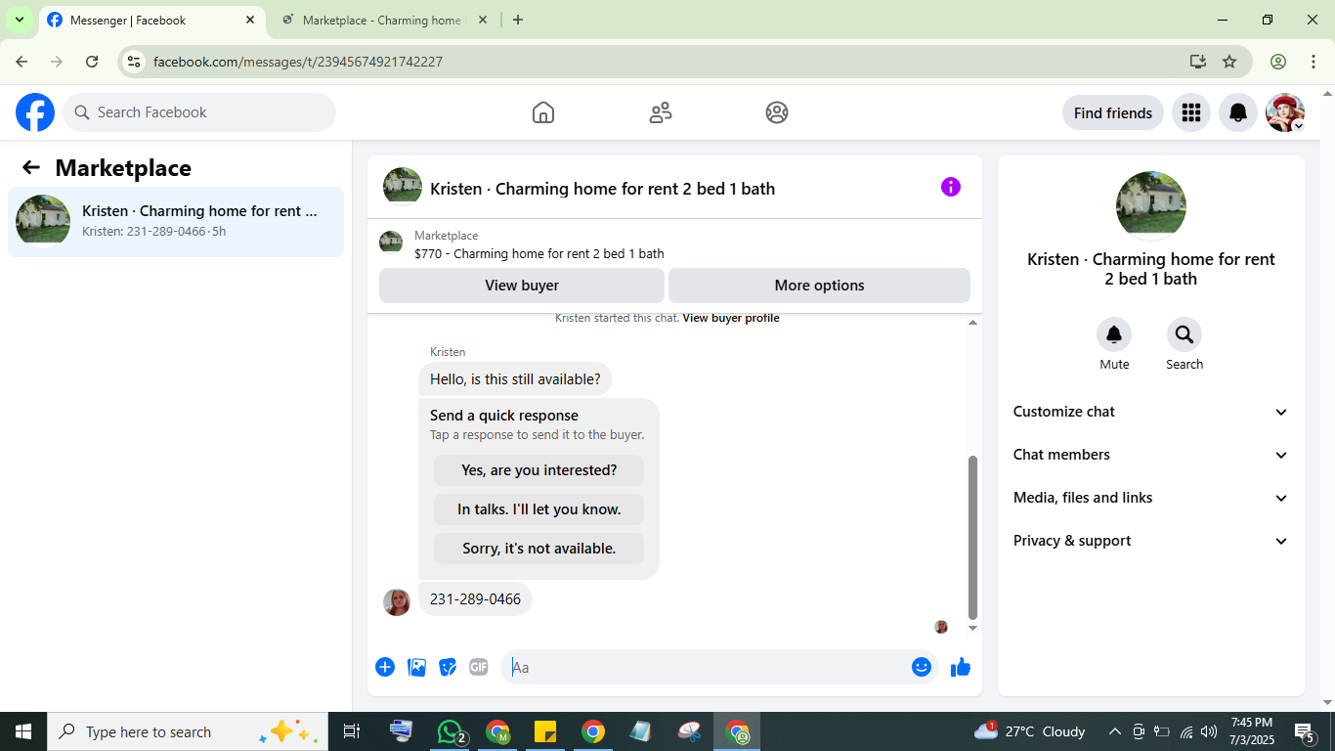1335x751 pixels.
Task: Click the back arrow beside Marketplace
Action: point(31,167)
